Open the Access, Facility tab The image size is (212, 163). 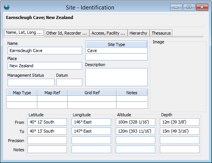[108, 33]
